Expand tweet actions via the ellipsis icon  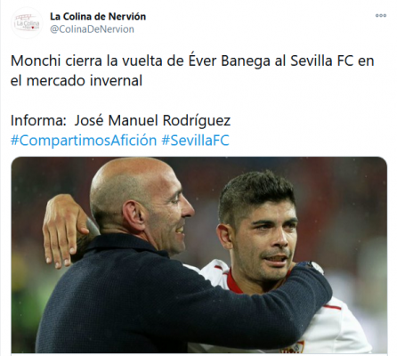[381, 15]
